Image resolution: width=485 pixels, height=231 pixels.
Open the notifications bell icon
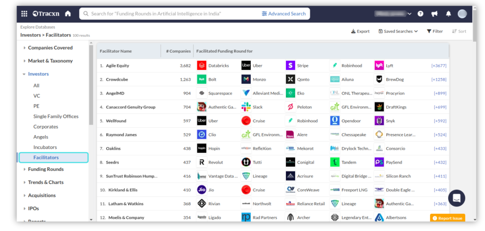click(448, 14)
